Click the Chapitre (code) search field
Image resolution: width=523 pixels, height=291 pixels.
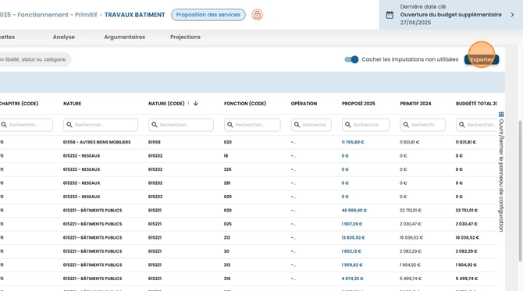pos(26,125)
